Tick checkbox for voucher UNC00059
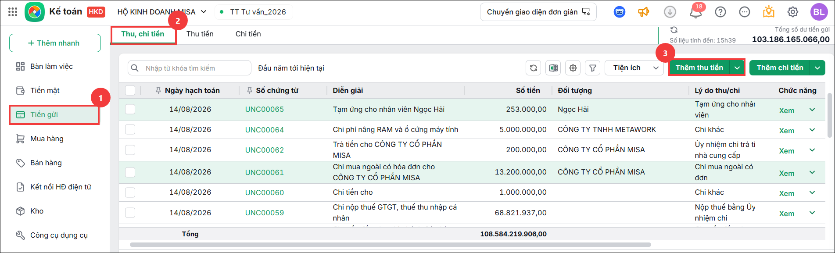 pyautogui.click(x=130, y=213)
